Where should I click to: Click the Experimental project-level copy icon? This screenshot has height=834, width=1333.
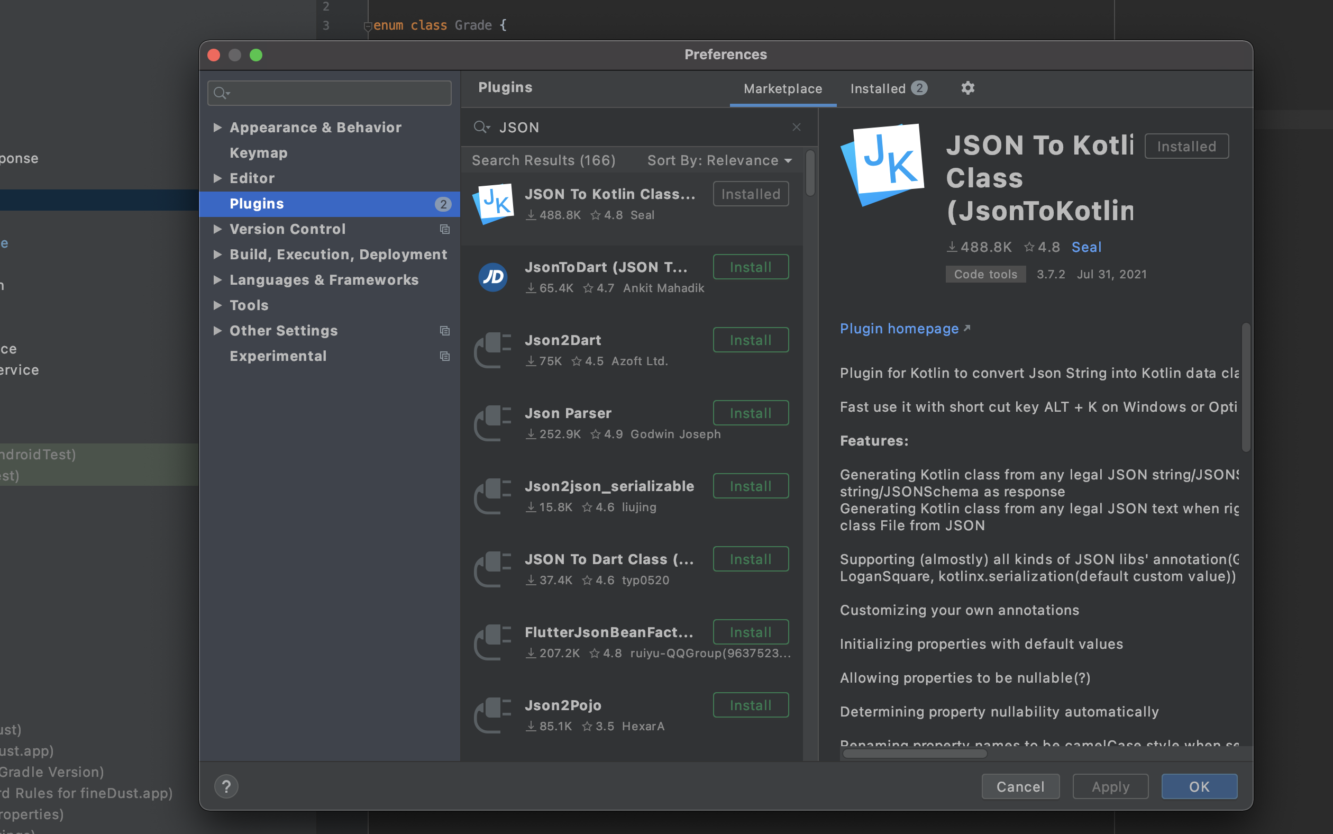[x=444, y=356]
